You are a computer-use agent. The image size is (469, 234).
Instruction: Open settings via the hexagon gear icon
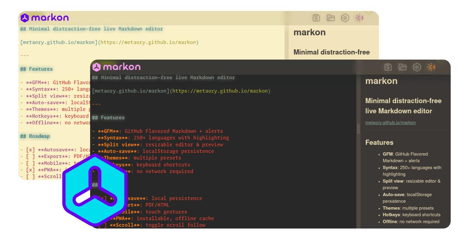click(x=417, y=67)
